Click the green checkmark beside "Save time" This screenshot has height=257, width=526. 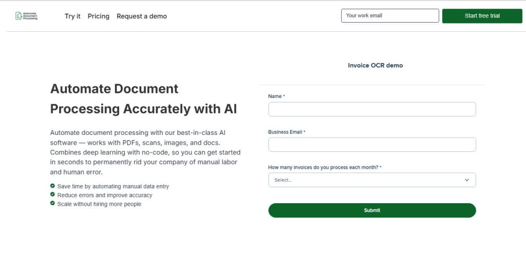[52, 186]
